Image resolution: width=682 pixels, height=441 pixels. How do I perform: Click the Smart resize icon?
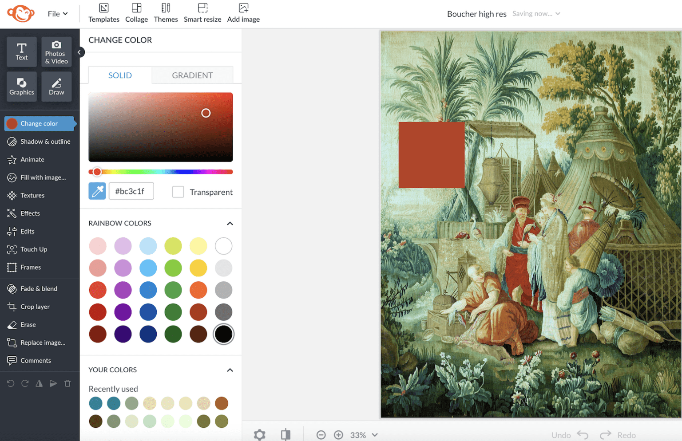coord(202,13)
